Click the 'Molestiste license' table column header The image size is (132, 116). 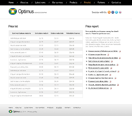(73, 33)
